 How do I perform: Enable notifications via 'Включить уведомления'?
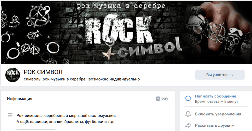[x=218, y=114]
